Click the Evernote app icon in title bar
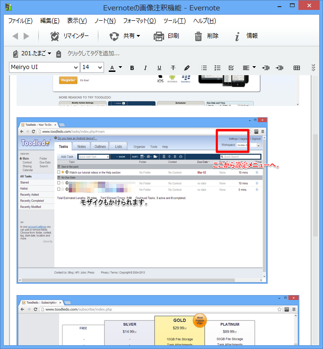 point(8,8)
